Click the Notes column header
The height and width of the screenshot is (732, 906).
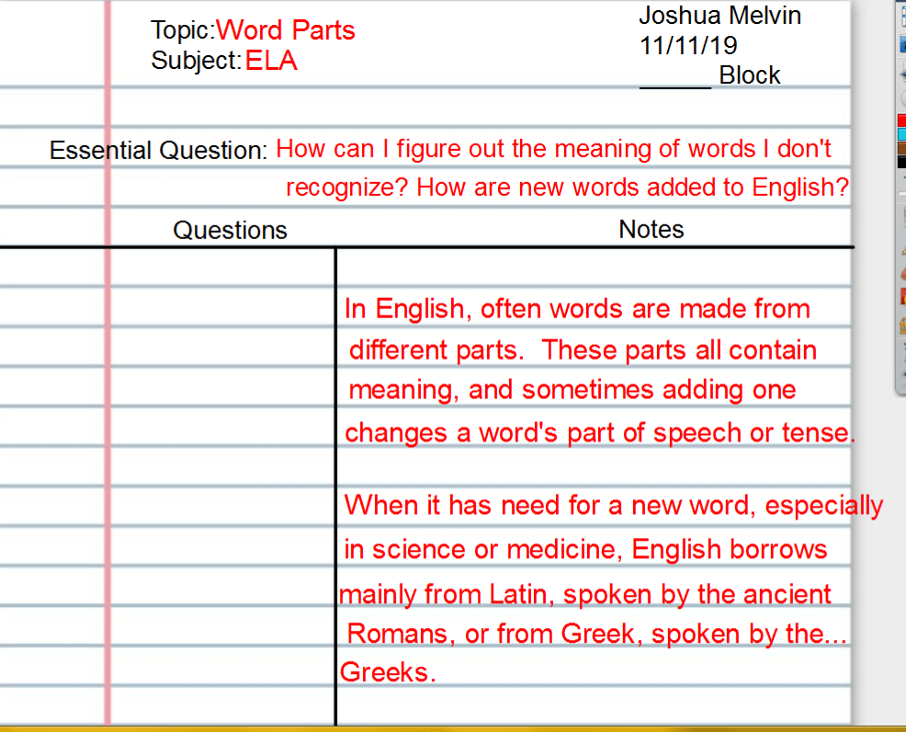pos(651,229)
